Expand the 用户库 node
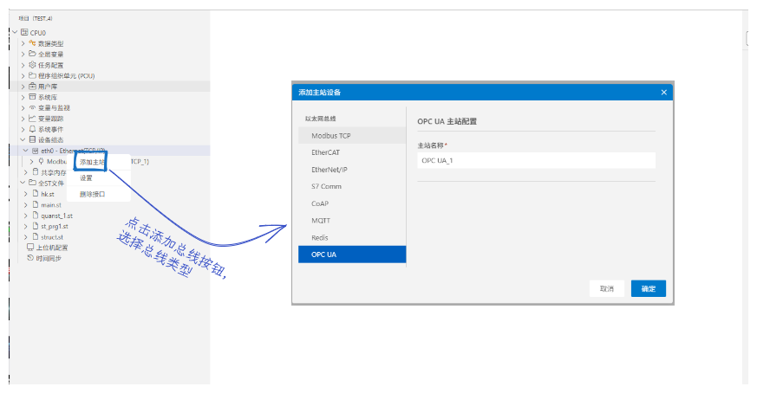The height and width of the screenshot is (393, 757). pos(23,87)
